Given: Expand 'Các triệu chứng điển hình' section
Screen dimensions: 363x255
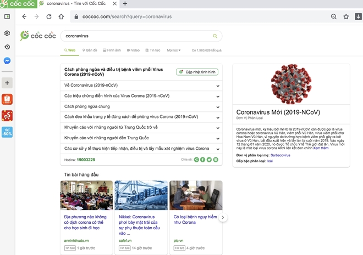Looking at the screenshot, I should coord(141,96).
